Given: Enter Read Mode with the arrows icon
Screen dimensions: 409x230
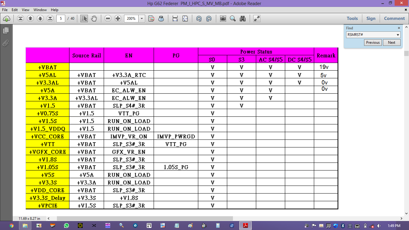Looking at the screenshot, I should pyautogui.click(x=257, y=19).
